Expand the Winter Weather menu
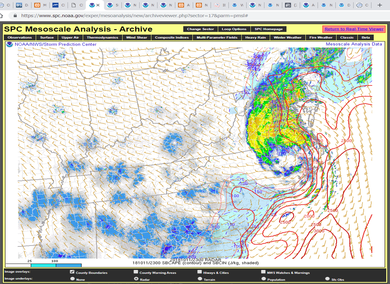390x284 pixels. pos(288,38)
